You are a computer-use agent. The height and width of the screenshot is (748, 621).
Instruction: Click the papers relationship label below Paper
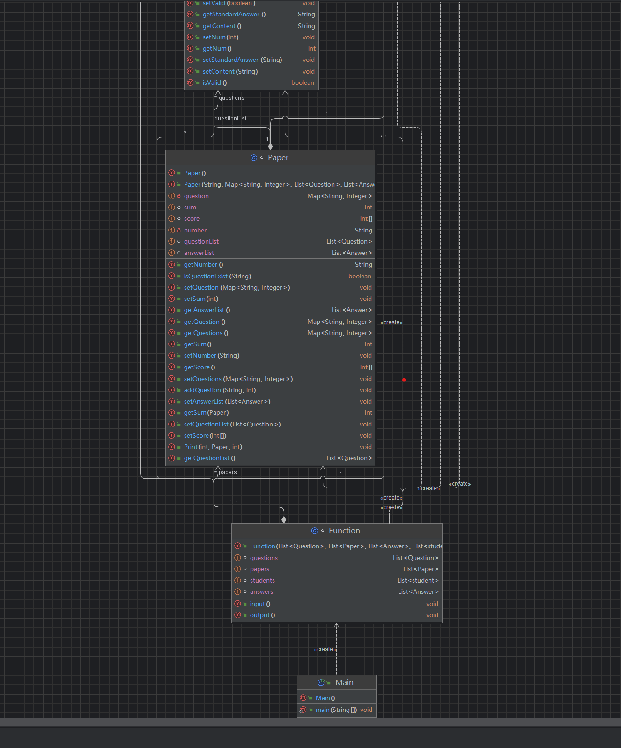228,472
